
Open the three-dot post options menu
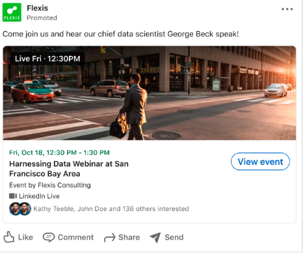287,9
